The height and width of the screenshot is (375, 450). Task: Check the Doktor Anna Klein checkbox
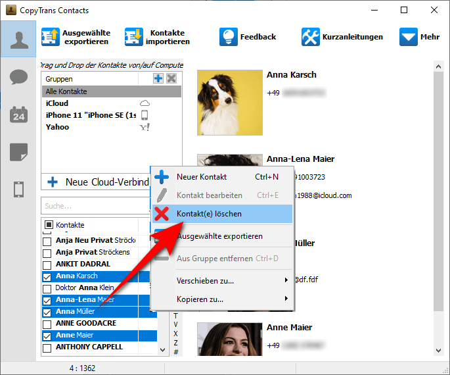click(x=47, y=289)
